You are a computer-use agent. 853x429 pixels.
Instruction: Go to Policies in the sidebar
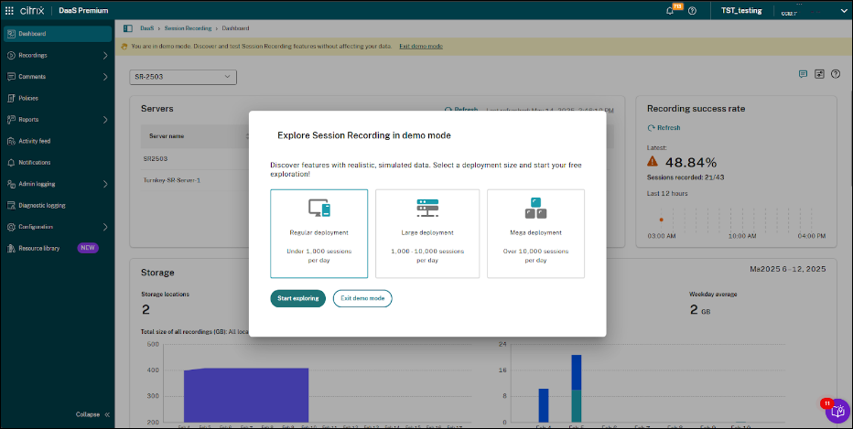coord(28,98)
